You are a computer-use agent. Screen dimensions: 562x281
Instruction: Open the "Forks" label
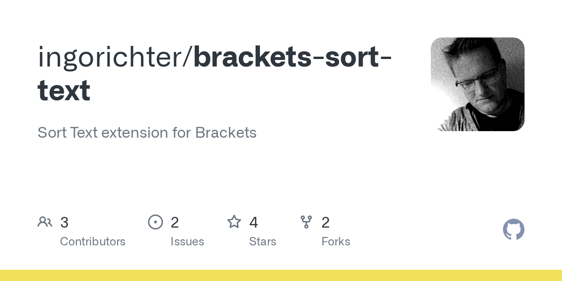pos(336,242)
